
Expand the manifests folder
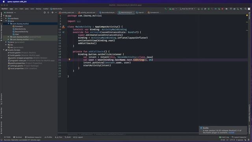point(6,19)
